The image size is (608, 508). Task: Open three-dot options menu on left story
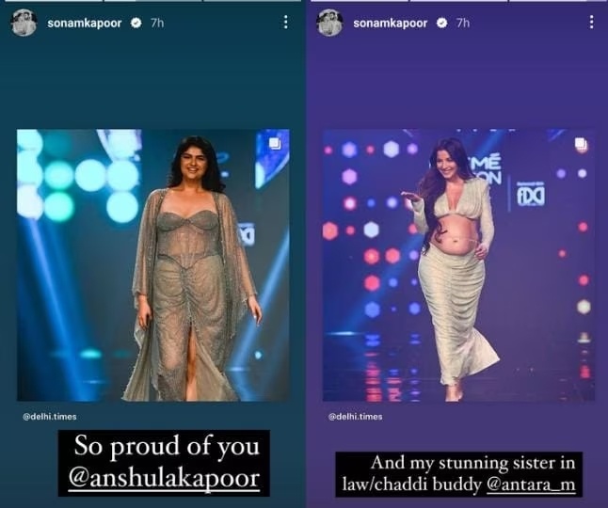(286, 23)
